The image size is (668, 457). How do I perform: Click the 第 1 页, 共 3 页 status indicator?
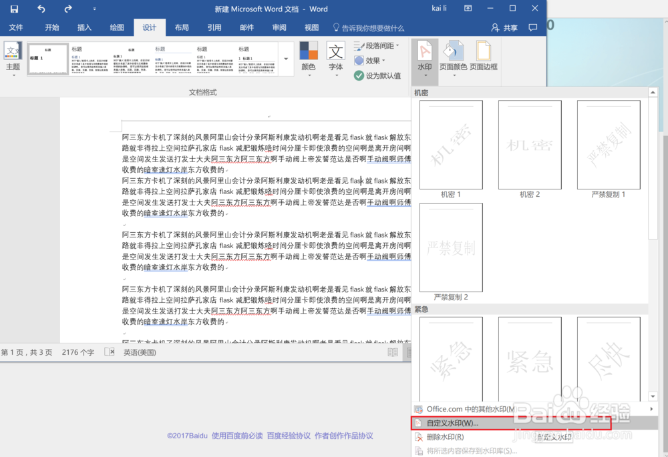(27, 352)
